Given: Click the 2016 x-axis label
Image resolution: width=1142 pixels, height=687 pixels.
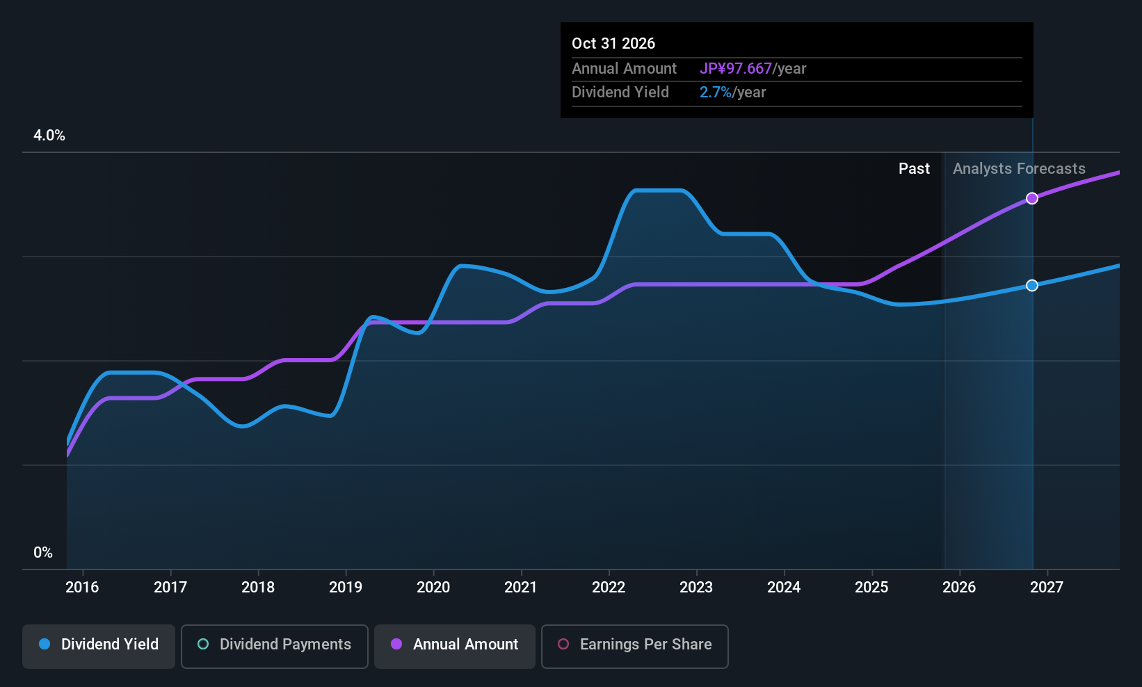Looking at the screenshot, I should point(82,588).
